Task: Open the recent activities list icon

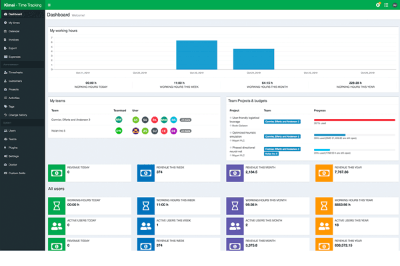Action: coord(386,5)
